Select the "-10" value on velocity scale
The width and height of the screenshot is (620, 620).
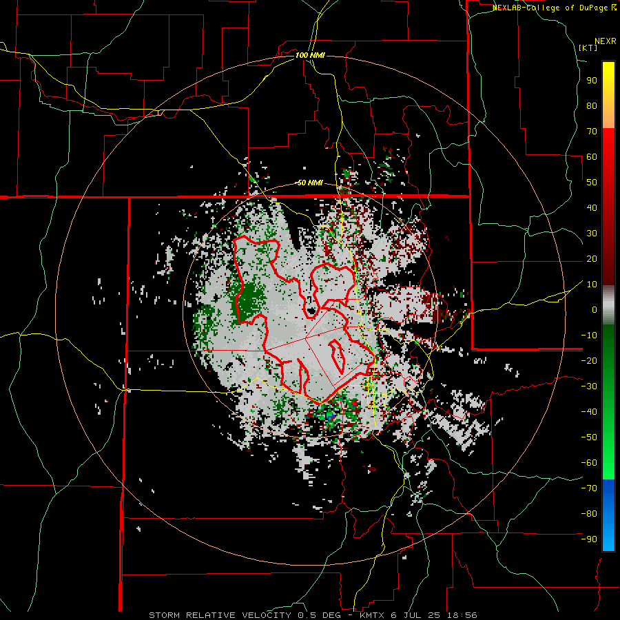click(x=589, y=335)
